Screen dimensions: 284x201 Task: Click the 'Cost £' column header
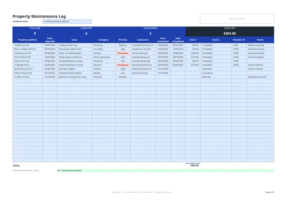[x=193, y=40]
